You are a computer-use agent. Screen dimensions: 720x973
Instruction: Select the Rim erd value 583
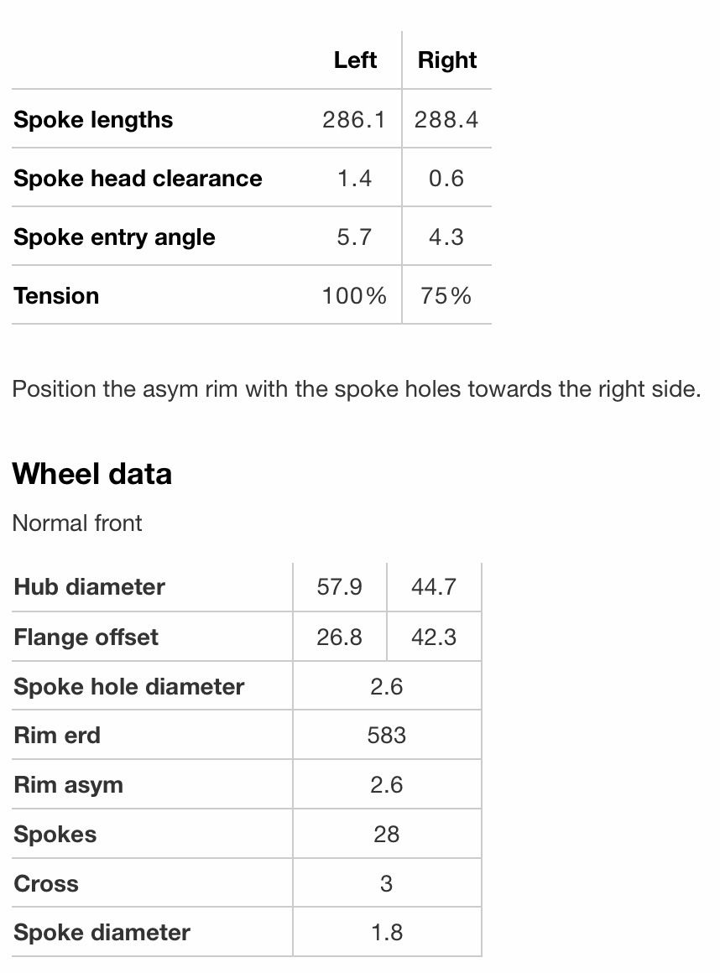pyautogui.click(x=386, y=736)
